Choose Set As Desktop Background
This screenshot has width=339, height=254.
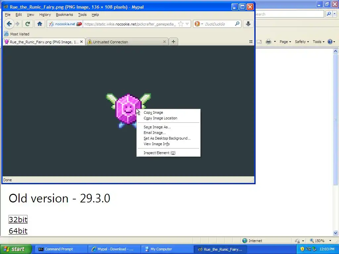click(169, 138)
